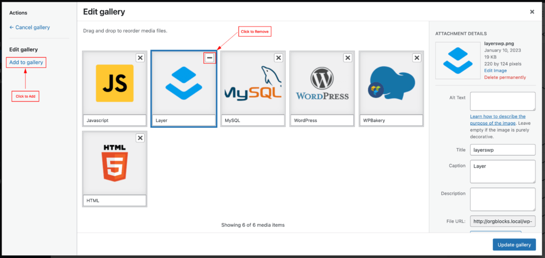Screen dimensions: 545x258
Task: Edit the WPBakery caption field
Action: pos(391,121)
